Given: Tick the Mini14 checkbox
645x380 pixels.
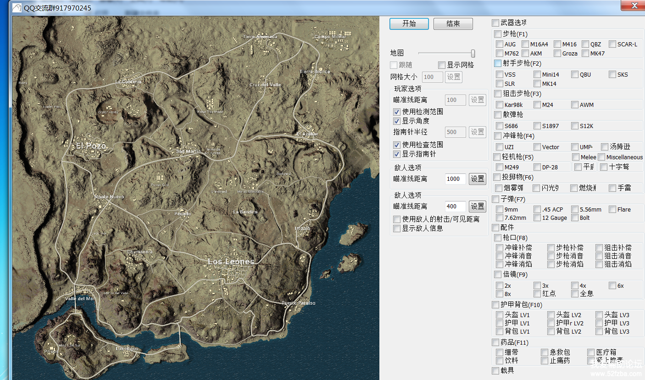Looking at the screenshot, I should coord(537,74).
